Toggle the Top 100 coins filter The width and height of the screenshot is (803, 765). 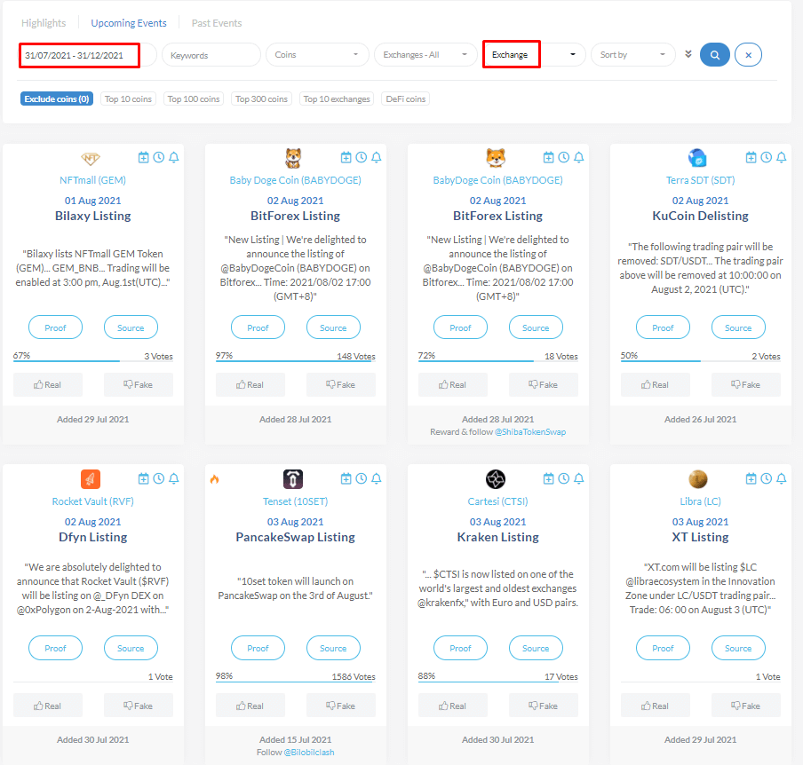(x=194, y=99)
